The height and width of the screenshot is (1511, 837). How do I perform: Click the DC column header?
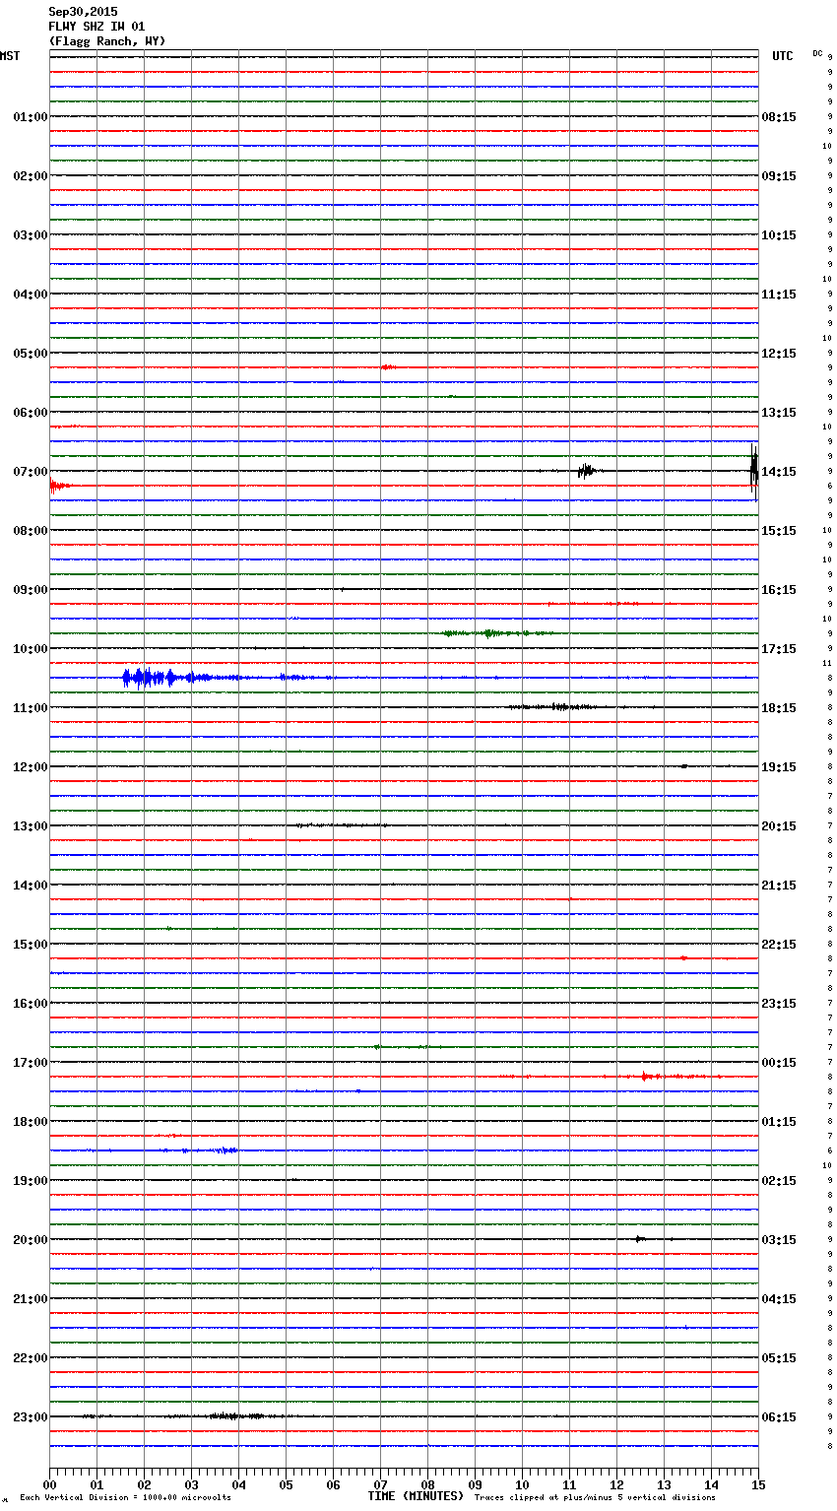point(817,53)
